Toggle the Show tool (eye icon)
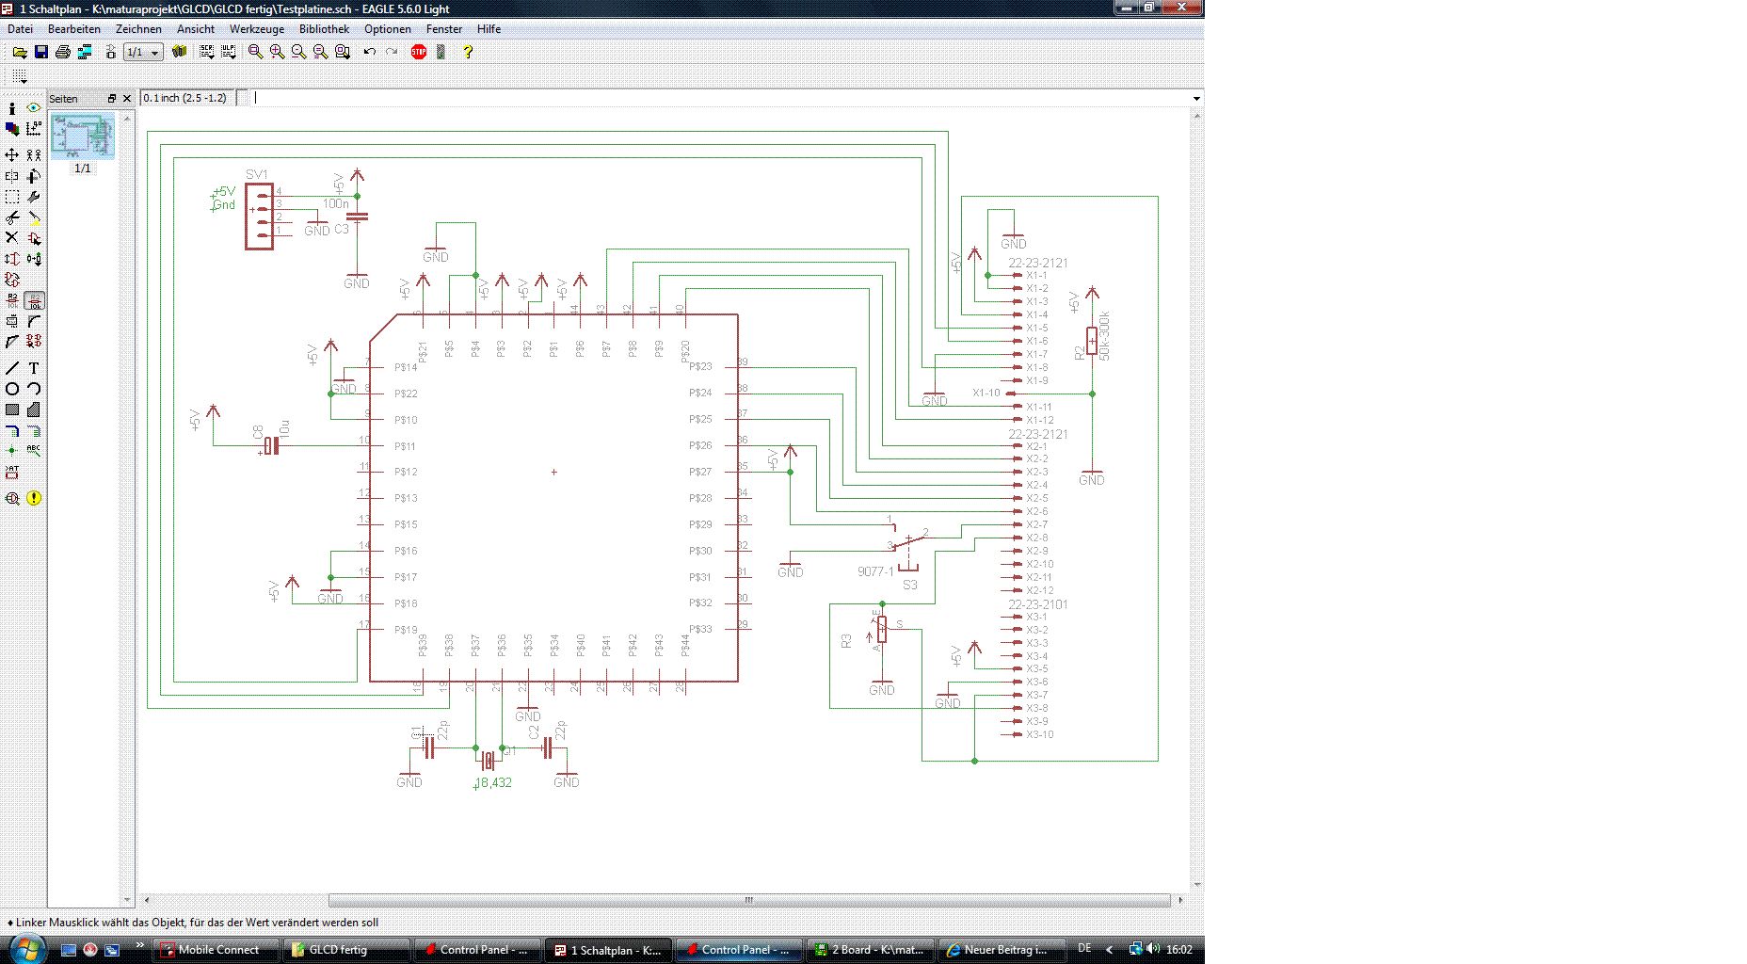This screenshot has height=964, width=1747. [x=34, y=108]
